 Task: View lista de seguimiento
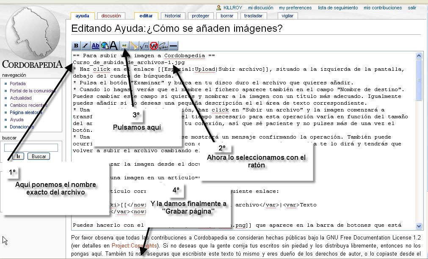338,8
